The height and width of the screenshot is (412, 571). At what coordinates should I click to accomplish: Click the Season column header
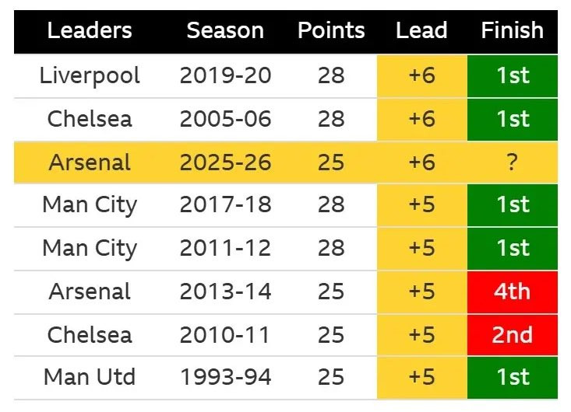pyautogui.click(x=225, y=30)
